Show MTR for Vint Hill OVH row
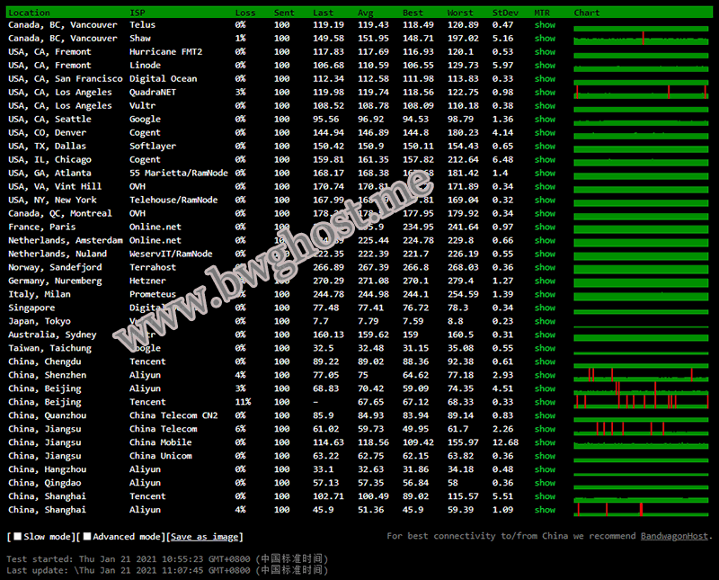719x580 pixels. pyautogui.click(x=545, y=186)
